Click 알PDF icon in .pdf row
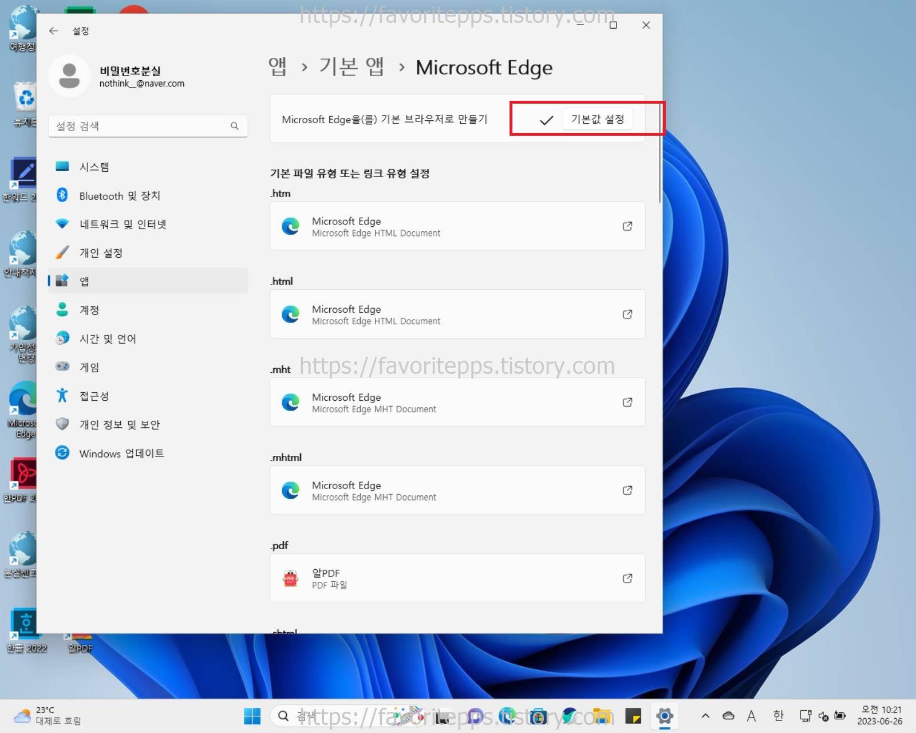Viewport: 916px width, 733px height. coord(291,578)
